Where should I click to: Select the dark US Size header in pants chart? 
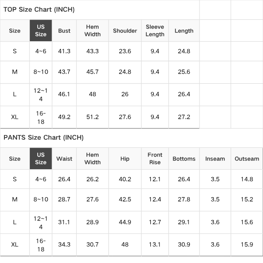click(41, 159)
